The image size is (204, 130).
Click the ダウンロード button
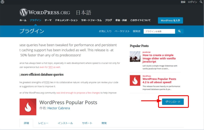pyautogui.click(x=173, y=102)
